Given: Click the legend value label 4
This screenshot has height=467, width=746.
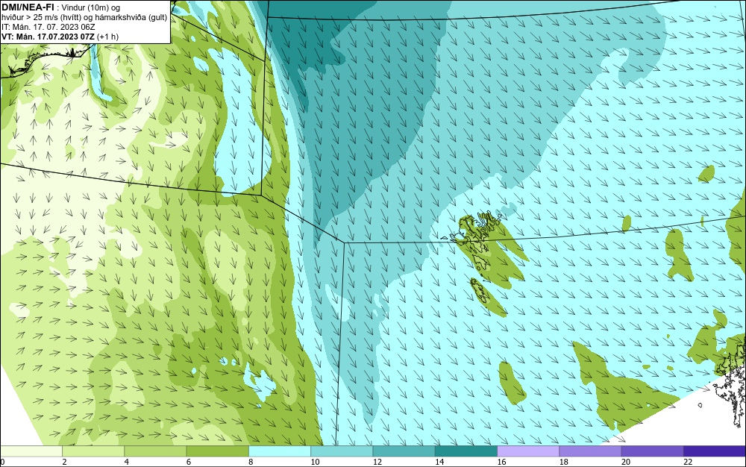Looking at the screenshot, I should (x=127, y=462).
